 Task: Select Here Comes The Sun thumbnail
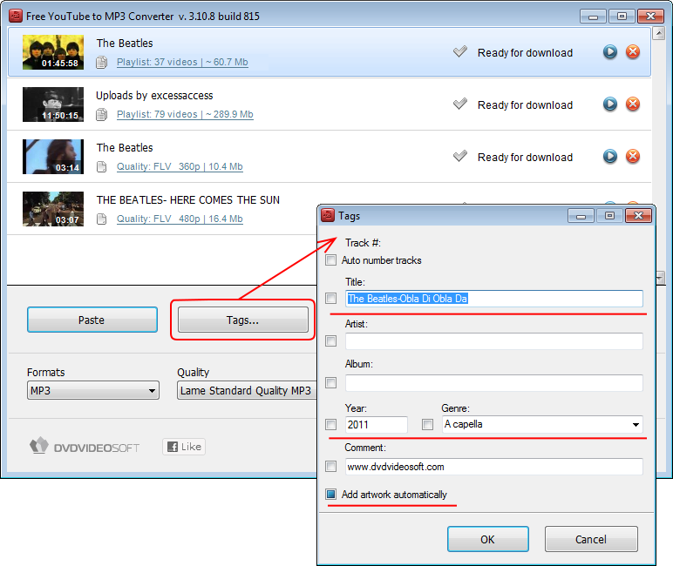(53, 209)
